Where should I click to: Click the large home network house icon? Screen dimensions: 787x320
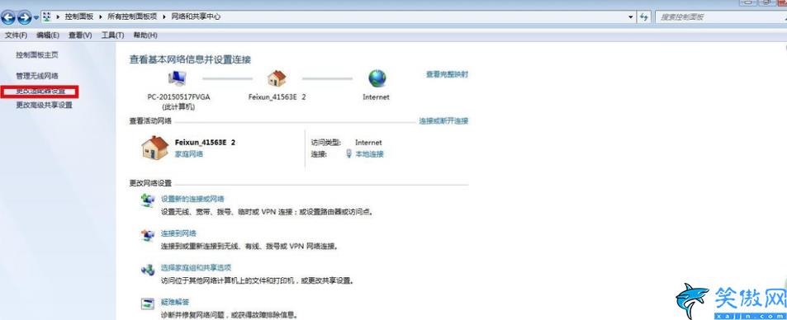[155, 148]
